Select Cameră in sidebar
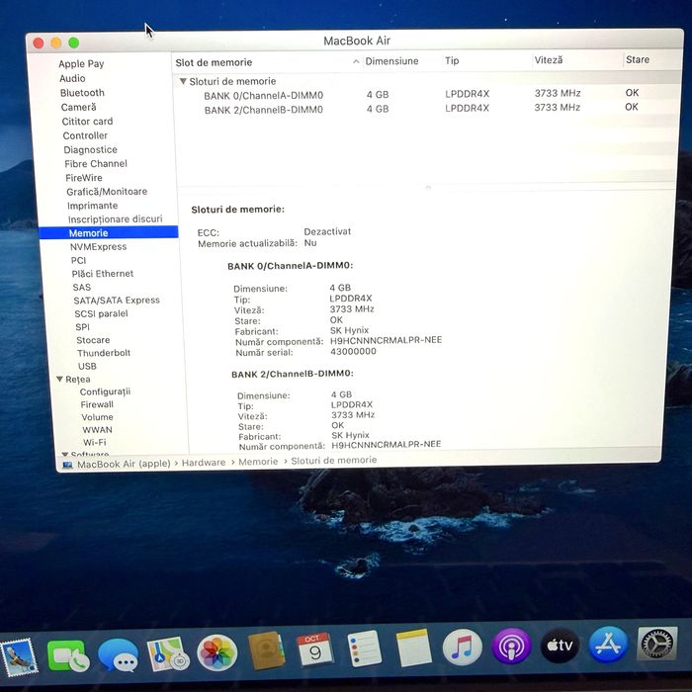The width and height of the screenshot is (692, 692). [x=78, y=107]
